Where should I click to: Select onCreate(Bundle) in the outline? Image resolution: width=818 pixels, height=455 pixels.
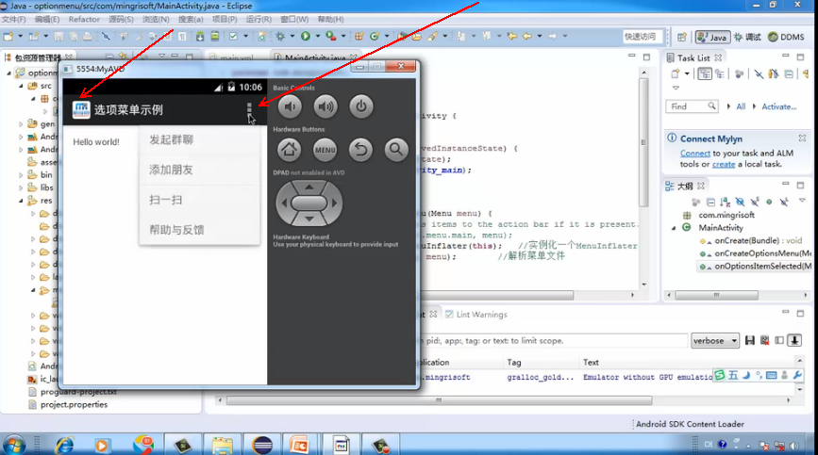coord(750,240)
